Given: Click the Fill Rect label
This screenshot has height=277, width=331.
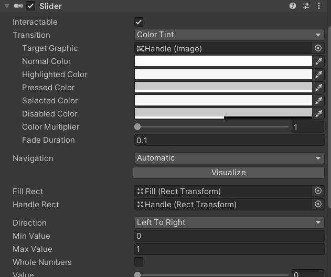Looking at the screenshot, I should pos(28,191).
